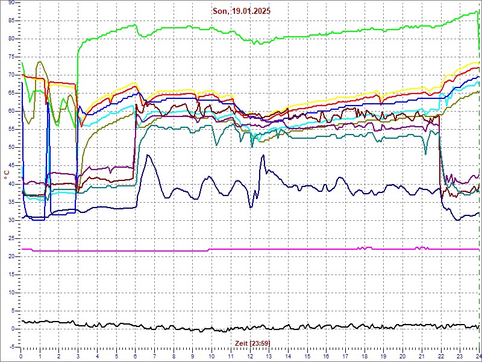Select the 85 tick label on the temperature axis

(11, 21)
